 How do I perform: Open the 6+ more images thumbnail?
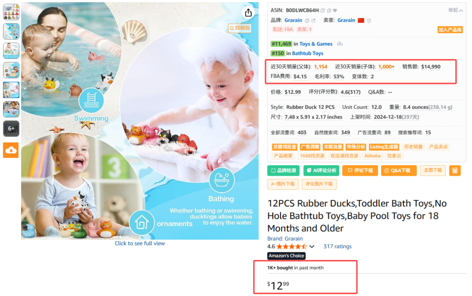pyautogui.click(x=11, y=129)
